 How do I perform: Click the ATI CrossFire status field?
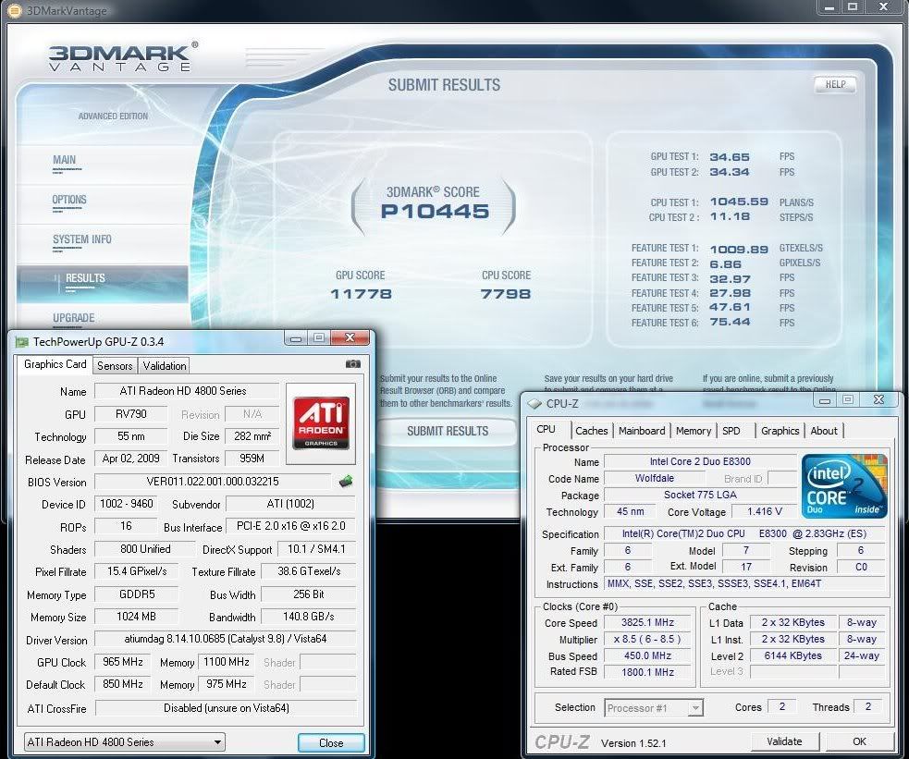click(x=226, y=708)
